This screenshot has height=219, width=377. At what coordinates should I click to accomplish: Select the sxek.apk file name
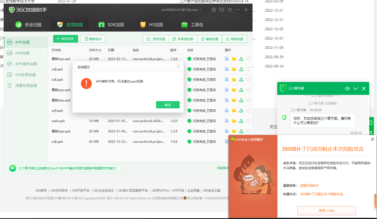(58, 121)
